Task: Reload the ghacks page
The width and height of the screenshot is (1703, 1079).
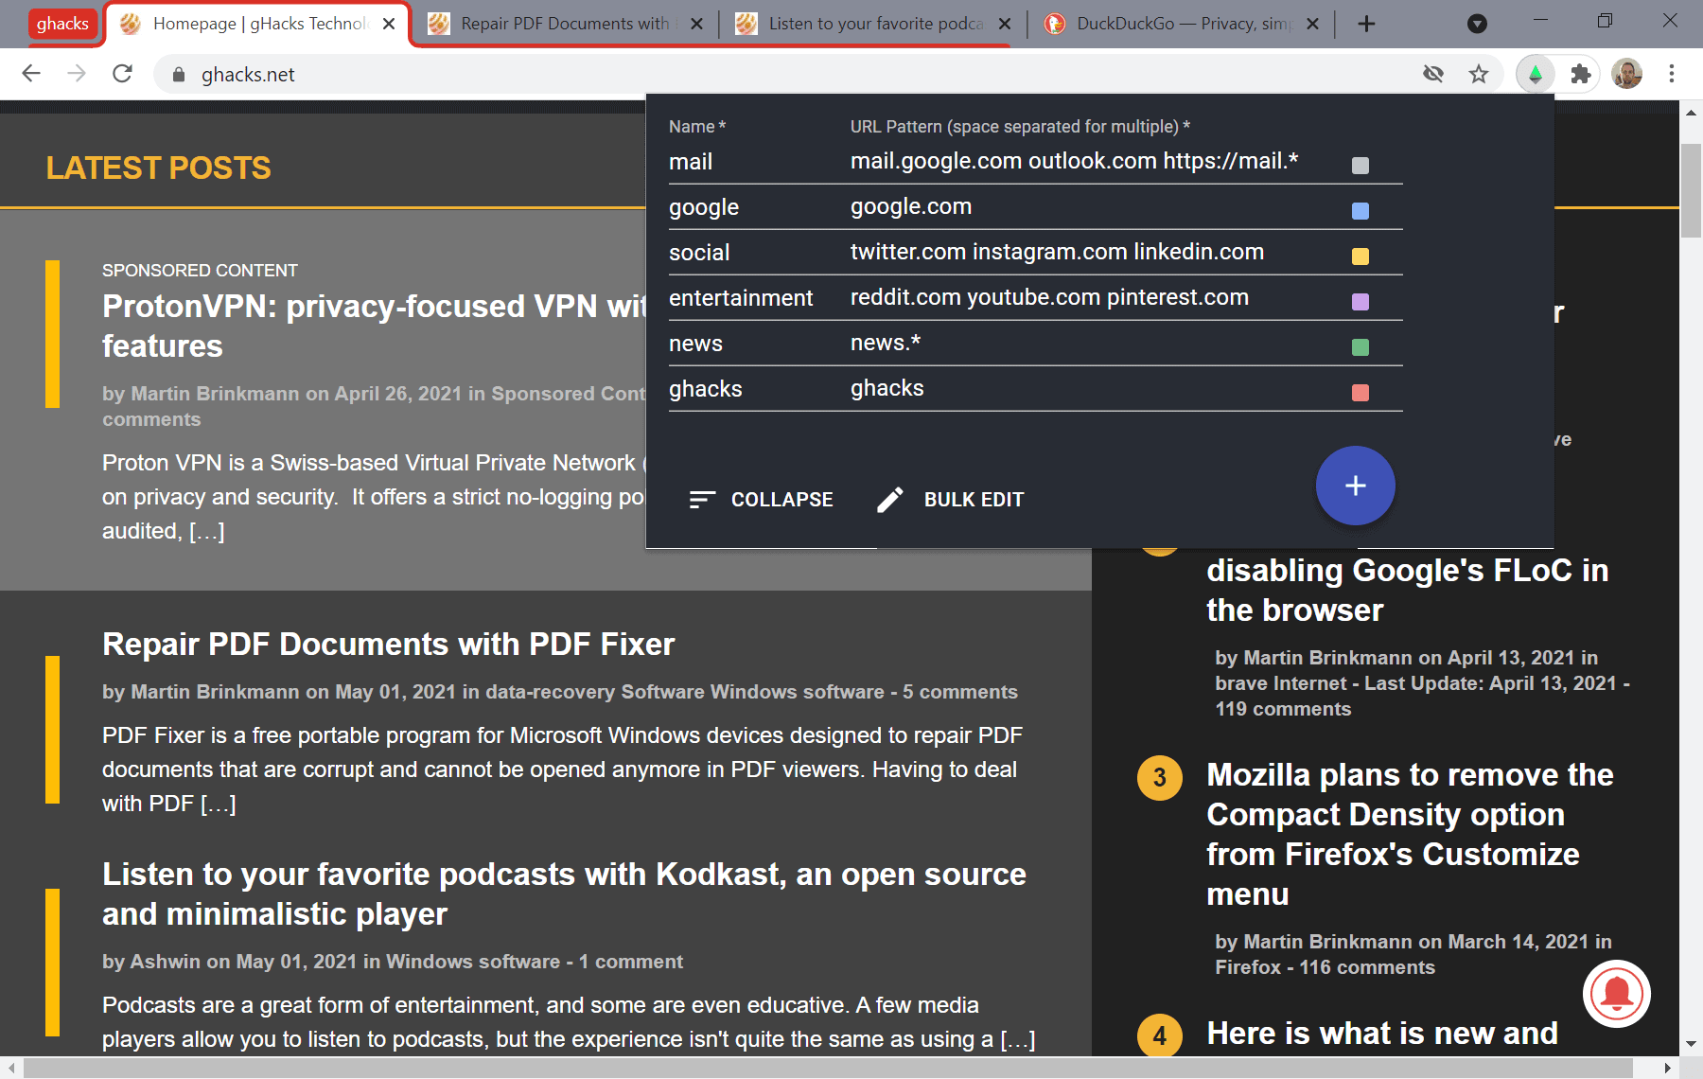Action: pyautogui.click(x=122, y=74)
